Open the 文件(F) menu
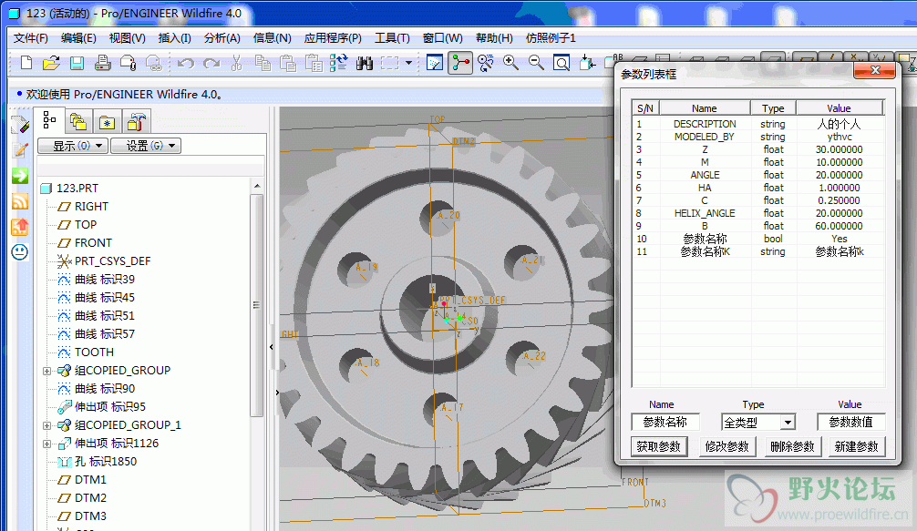The width and height of the screenshot is (917, 531). pos(30,38)
